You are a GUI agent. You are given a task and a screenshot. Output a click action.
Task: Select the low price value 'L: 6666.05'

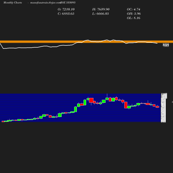(100, 13)
